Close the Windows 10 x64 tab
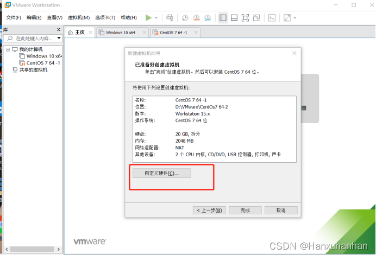 (x=144, y=33)
